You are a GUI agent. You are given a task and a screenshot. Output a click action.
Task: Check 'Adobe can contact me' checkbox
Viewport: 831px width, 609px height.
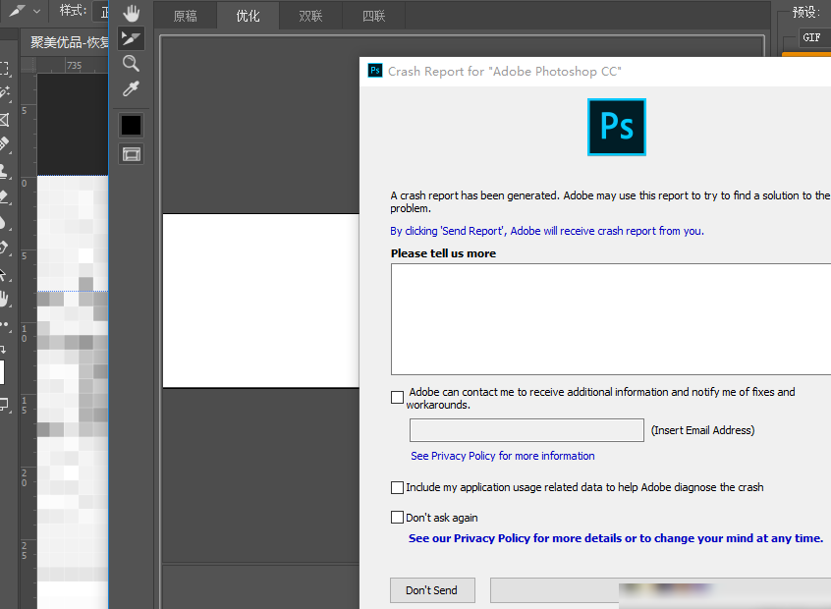397,397
